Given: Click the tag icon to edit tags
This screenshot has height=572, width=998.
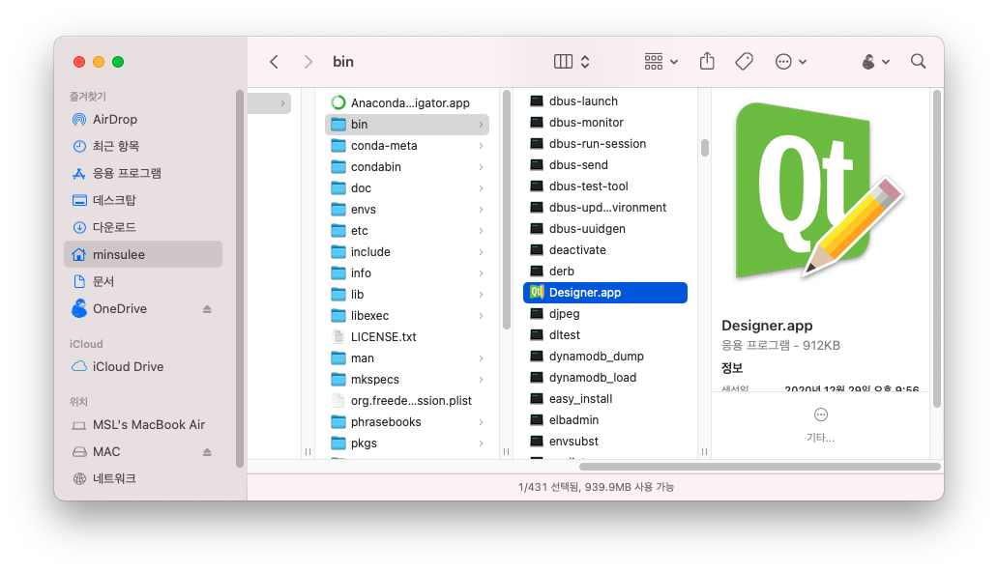Looking at the screenshot, I should (x=744, y=62).
